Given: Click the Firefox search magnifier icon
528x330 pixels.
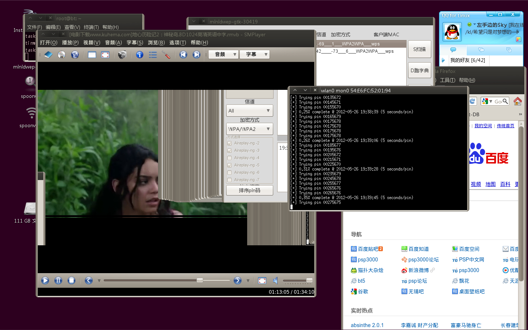Looking at the screenshot, I should 505,101.
